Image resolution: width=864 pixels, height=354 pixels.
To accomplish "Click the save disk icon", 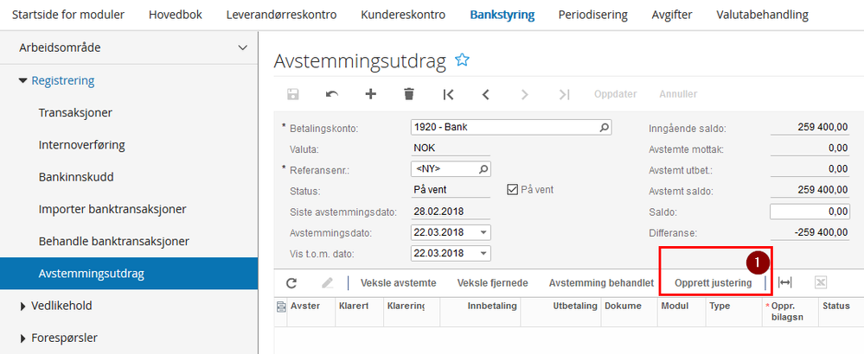I will pos(293,94).
